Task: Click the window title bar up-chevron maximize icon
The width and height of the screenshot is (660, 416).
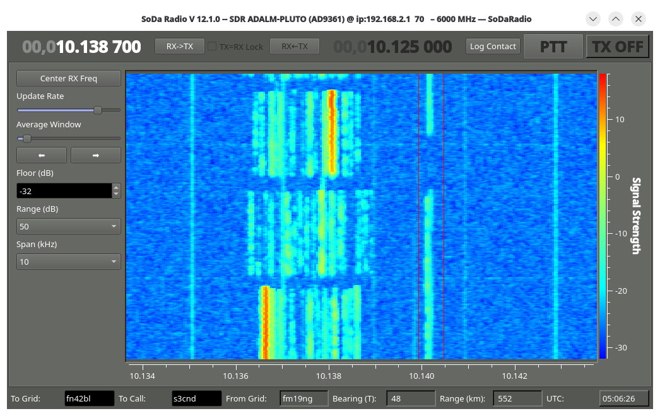Action: pos(616,19)
